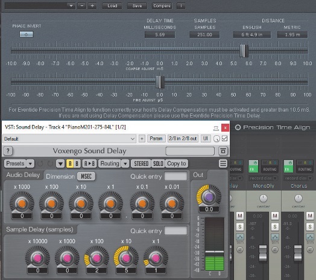The image size is (316, 280).
Task: Click the Metric distance field 1.95 m
Action: tap(292, 34)
